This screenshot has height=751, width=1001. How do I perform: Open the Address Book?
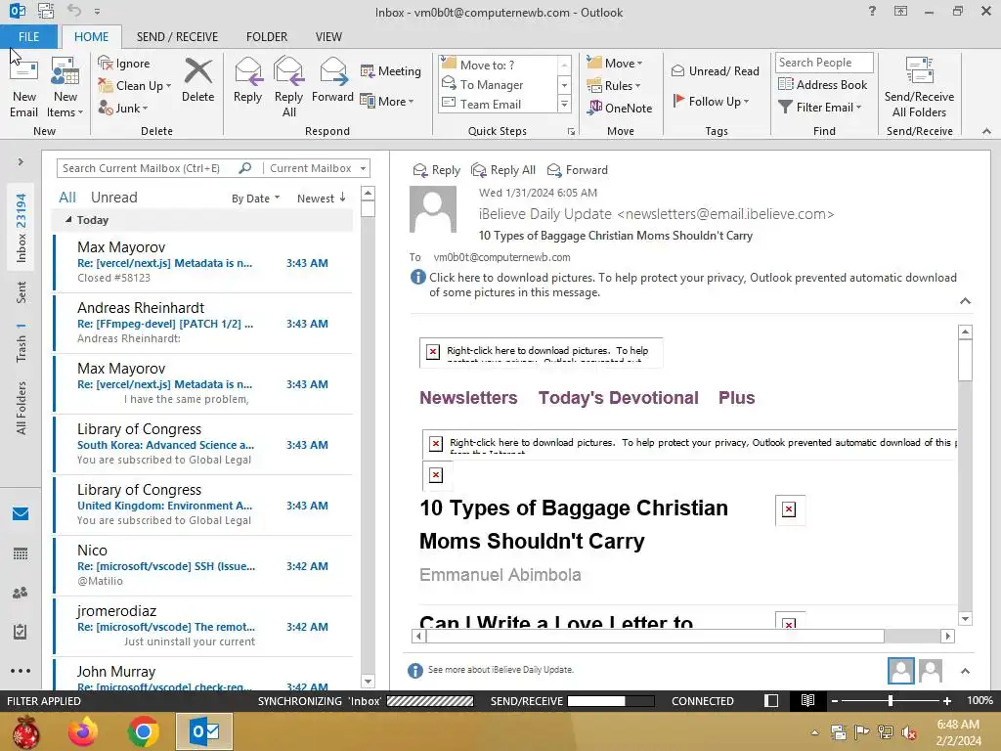pos(823,85)
